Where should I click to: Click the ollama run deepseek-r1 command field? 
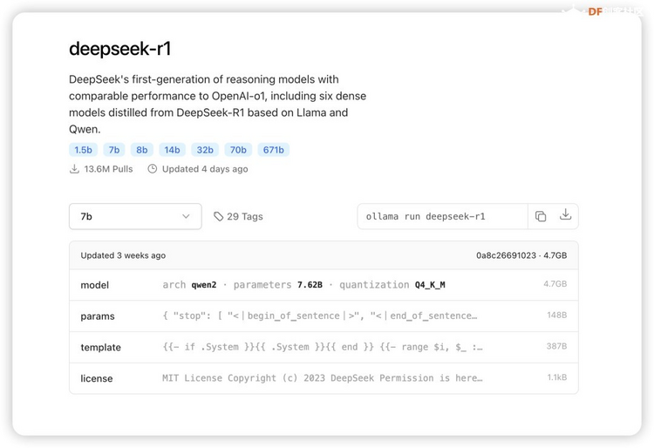click(442, 216)
